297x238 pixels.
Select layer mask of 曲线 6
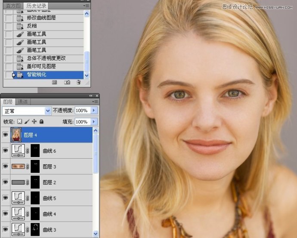[35, 150]
